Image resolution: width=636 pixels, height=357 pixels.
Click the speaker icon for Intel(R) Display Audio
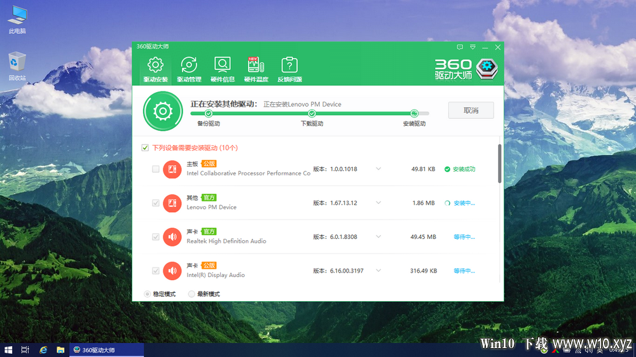click(172, 271)
